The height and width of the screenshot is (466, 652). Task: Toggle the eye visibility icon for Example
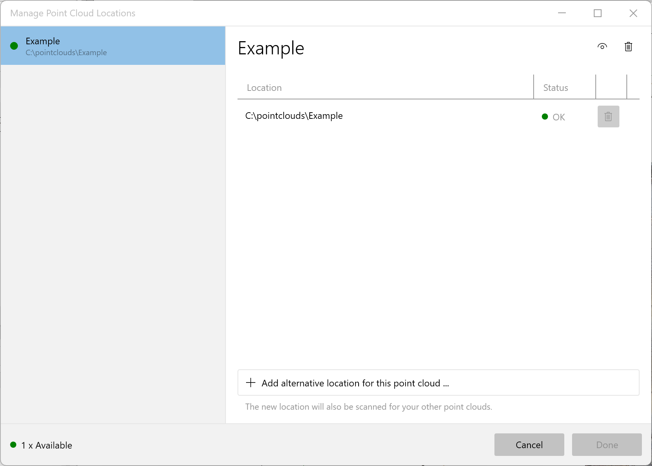602,47
